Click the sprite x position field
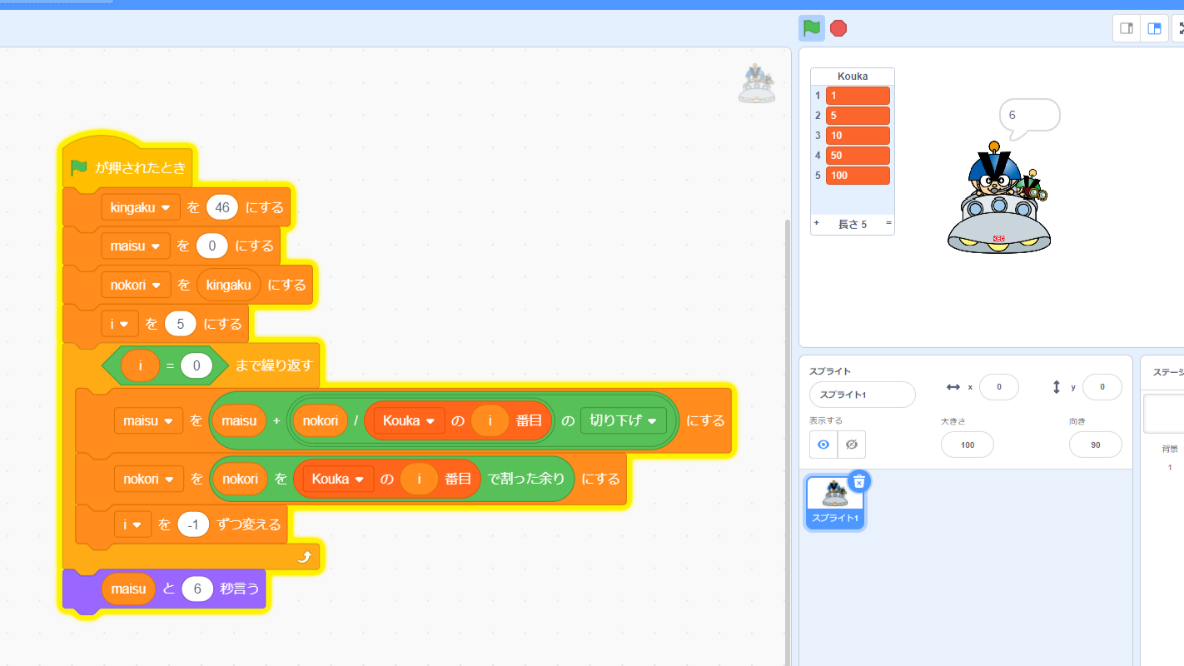Screen dimensions: 1184x666 click(x=999, y=387)
